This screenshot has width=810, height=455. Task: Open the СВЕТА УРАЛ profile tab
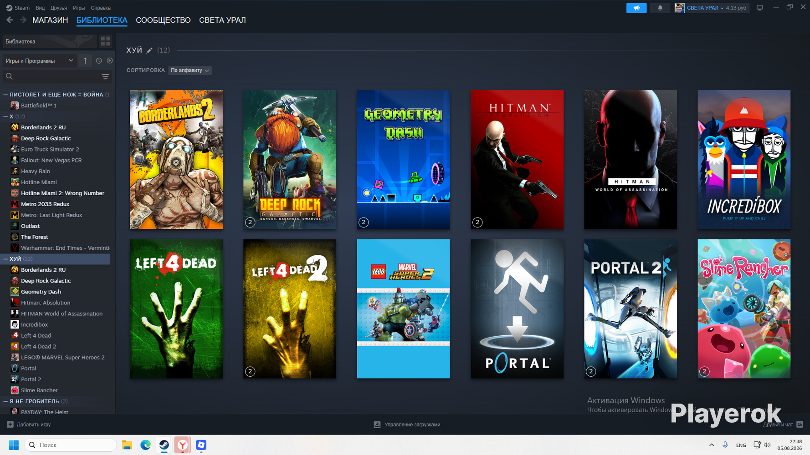coord(222,20)
